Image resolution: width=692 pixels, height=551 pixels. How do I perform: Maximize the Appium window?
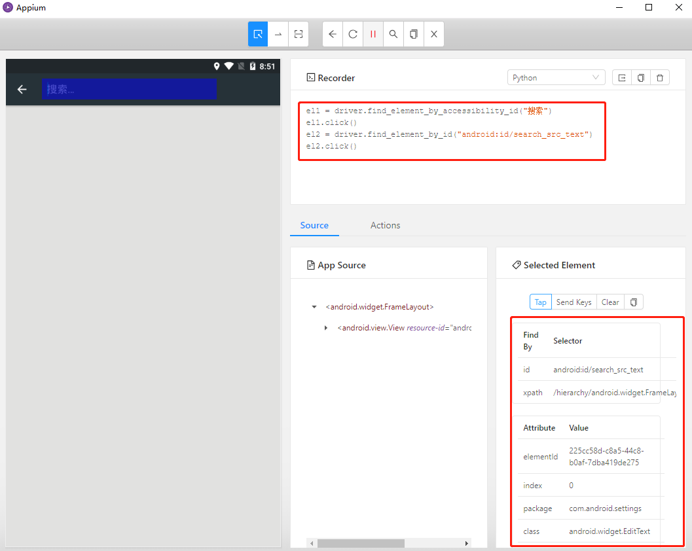click(649, 7)
